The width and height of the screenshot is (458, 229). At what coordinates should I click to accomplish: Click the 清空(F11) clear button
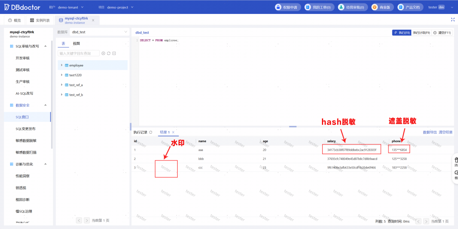(442, 33)
